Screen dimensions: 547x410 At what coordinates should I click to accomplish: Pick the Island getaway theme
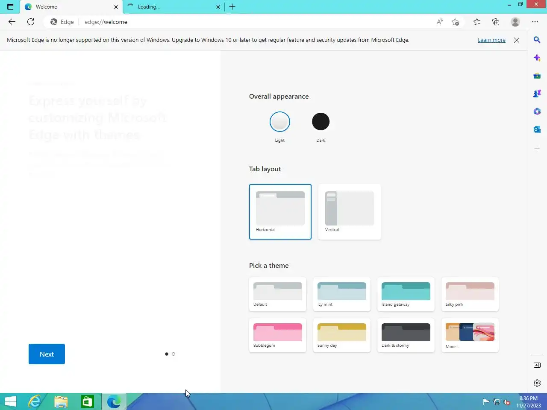point(406,294)
